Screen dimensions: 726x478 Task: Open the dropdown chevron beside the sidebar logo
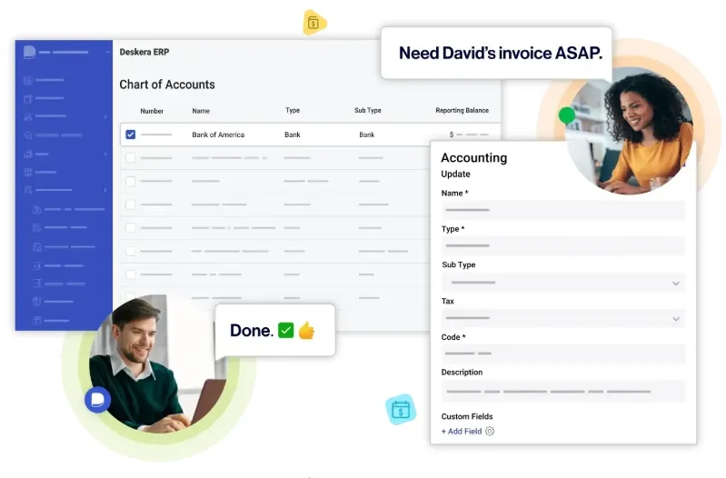(x=108, y=52)
